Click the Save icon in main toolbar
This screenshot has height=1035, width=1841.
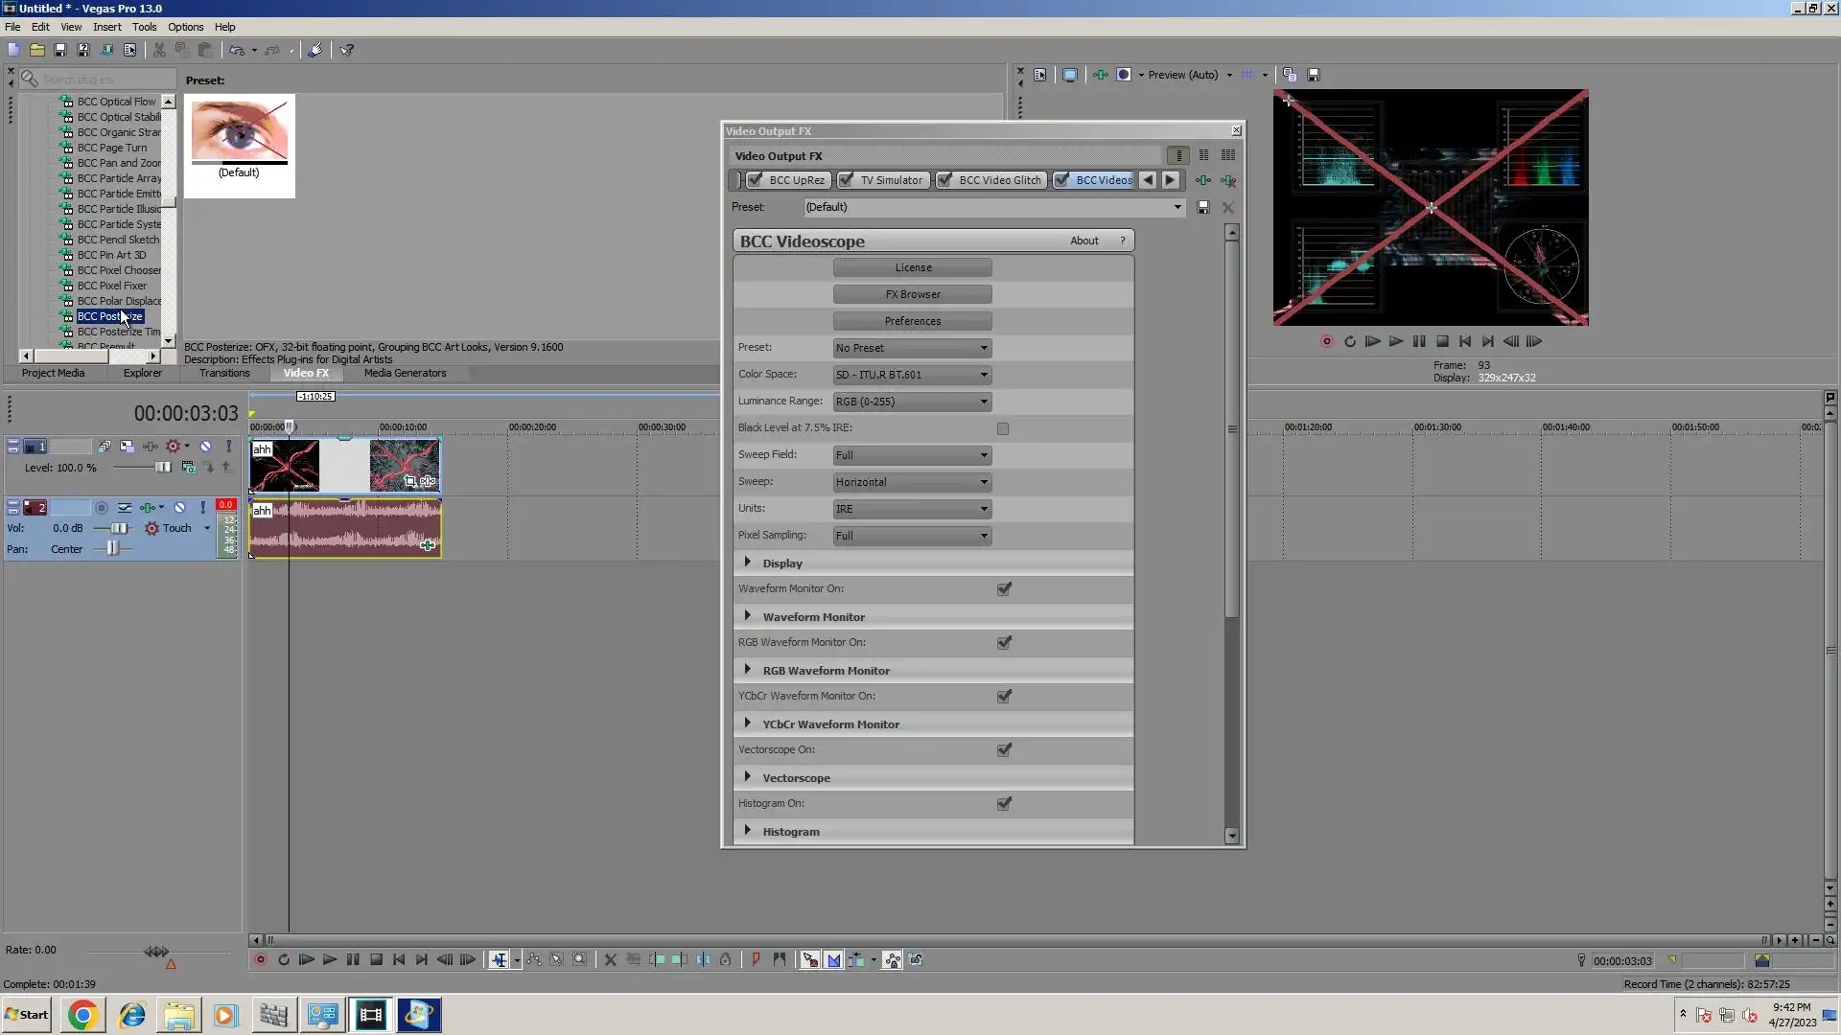click(x=59, y=50)
